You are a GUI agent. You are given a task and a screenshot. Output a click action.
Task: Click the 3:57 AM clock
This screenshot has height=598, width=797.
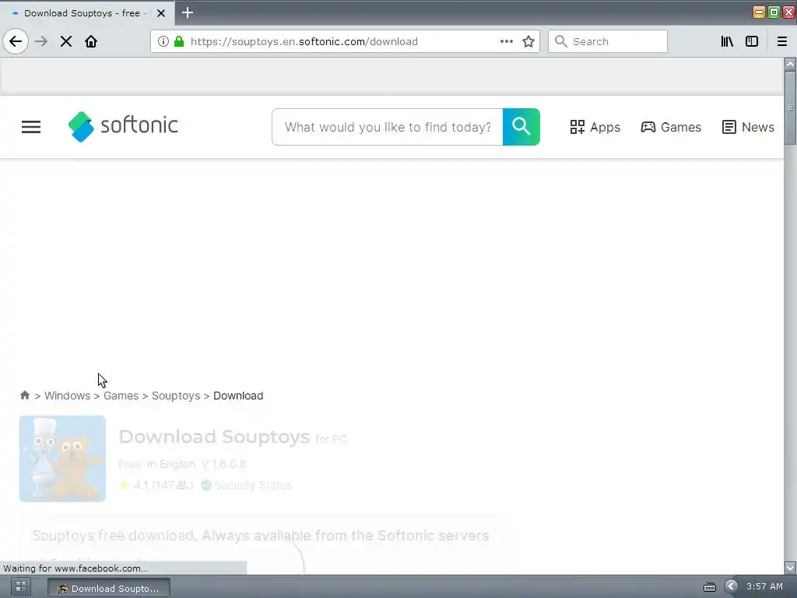(764, 586)
